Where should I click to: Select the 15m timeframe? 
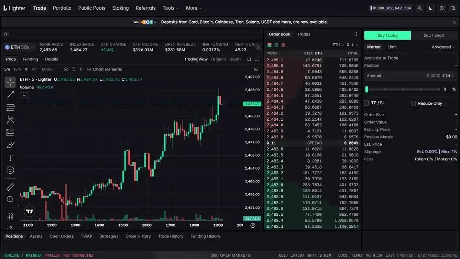click(17, 70)
